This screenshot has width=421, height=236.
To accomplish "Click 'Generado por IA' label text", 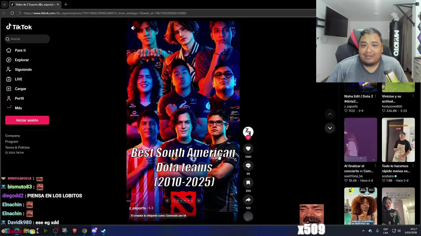I will (x=176, y=216).
